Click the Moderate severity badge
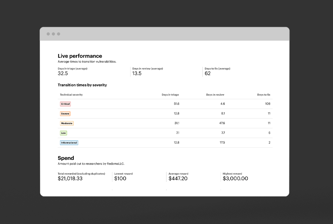 coord(67,123)
